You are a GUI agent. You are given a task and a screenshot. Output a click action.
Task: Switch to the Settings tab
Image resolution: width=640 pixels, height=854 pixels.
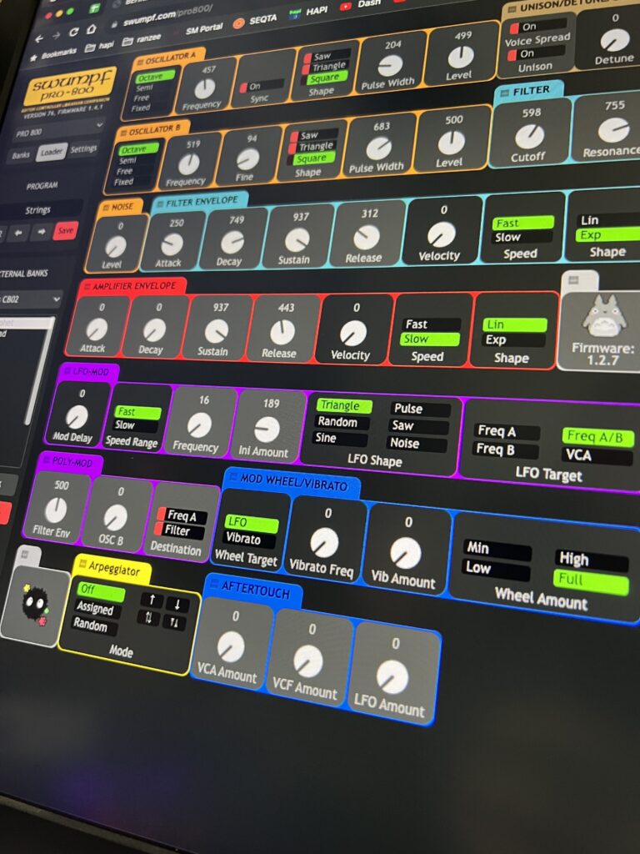(83, 148)
